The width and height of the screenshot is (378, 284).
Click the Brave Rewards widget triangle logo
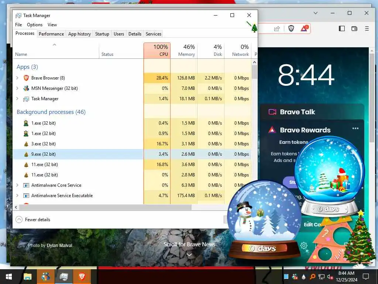pos(272,130)
